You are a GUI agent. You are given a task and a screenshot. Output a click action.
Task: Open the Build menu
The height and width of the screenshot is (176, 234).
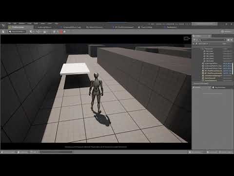point(36,23)
